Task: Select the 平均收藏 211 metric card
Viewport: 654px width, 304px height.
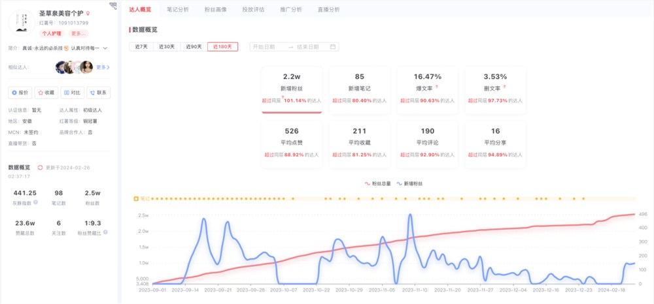Action: 360,144
